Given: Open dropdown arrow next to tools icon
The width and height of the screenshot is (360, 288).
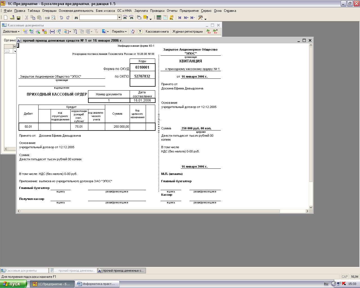Looking at the screenshot, I should tap(205, 19).
